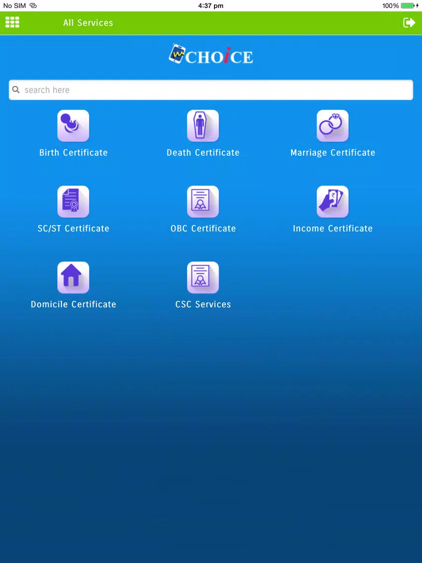Screen dimensions: 422x563
Task: Launch the CSC Services icon
Action: point(203,277)
